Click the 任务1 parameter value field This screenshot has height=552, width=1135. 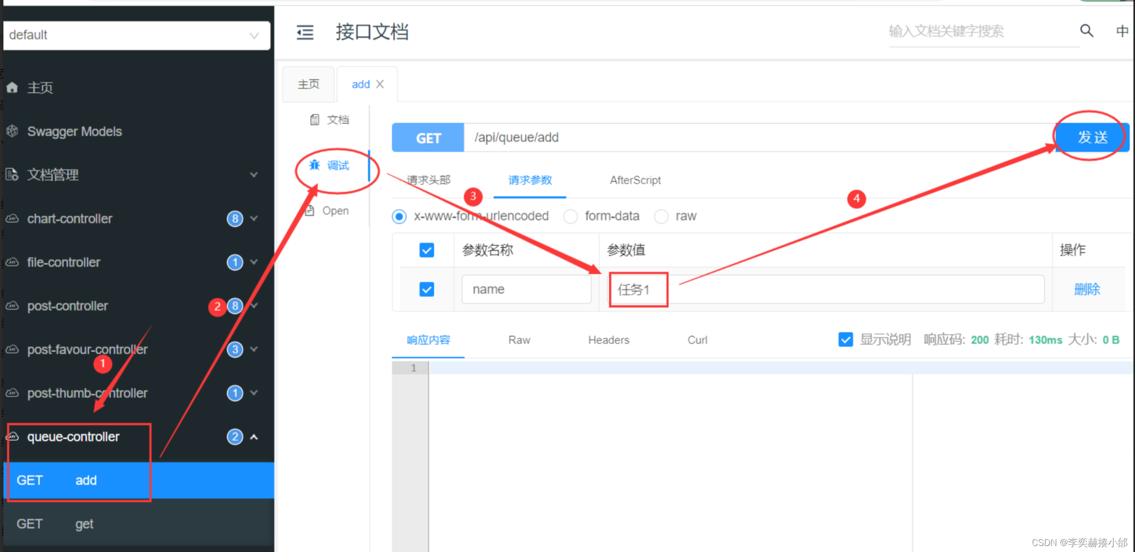tap(826, 289)
